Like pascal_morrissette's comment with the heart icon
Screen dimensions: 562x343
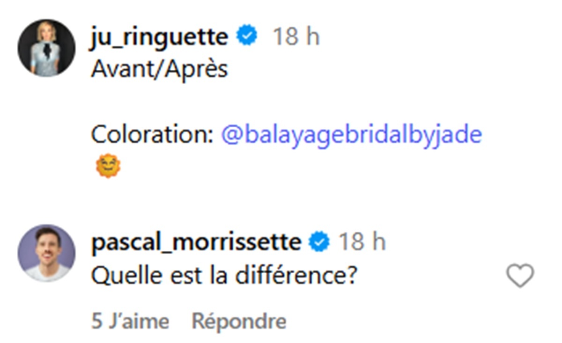tap(520, 276)
